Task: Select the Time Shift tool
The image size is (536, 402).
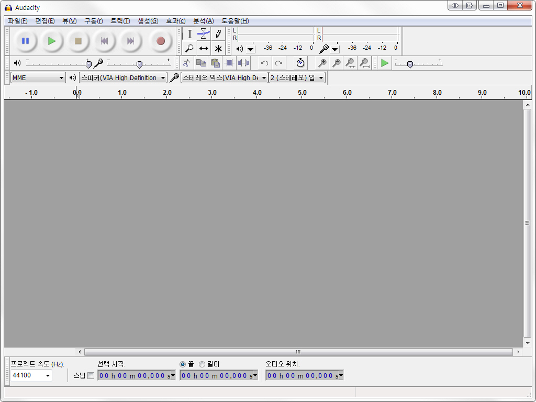Action: pyautogui.click(x=204, y=48)
